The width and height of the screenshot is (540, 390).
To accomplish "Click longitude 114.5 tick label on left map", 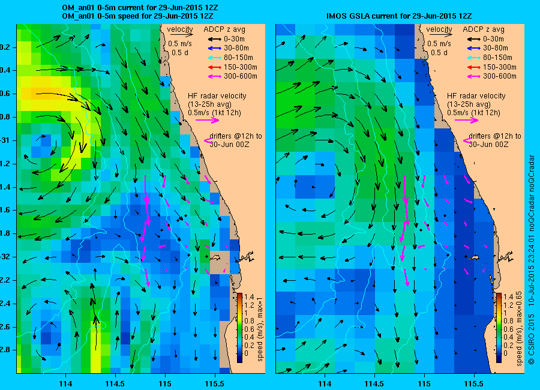I will [x=115, y=384].
